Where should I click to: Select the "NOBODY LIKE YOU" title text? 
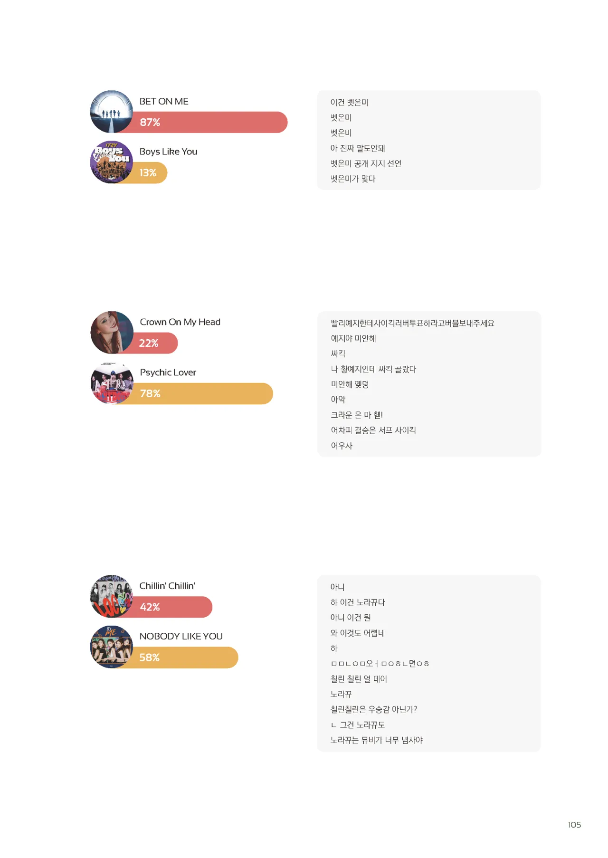click(181, 636)
